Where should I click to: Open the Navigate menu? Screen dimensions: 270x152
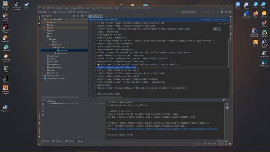60,8
